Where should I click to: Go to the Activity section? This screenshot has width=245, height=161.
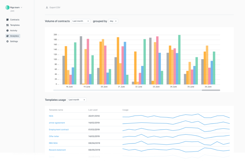click(14, 31)
